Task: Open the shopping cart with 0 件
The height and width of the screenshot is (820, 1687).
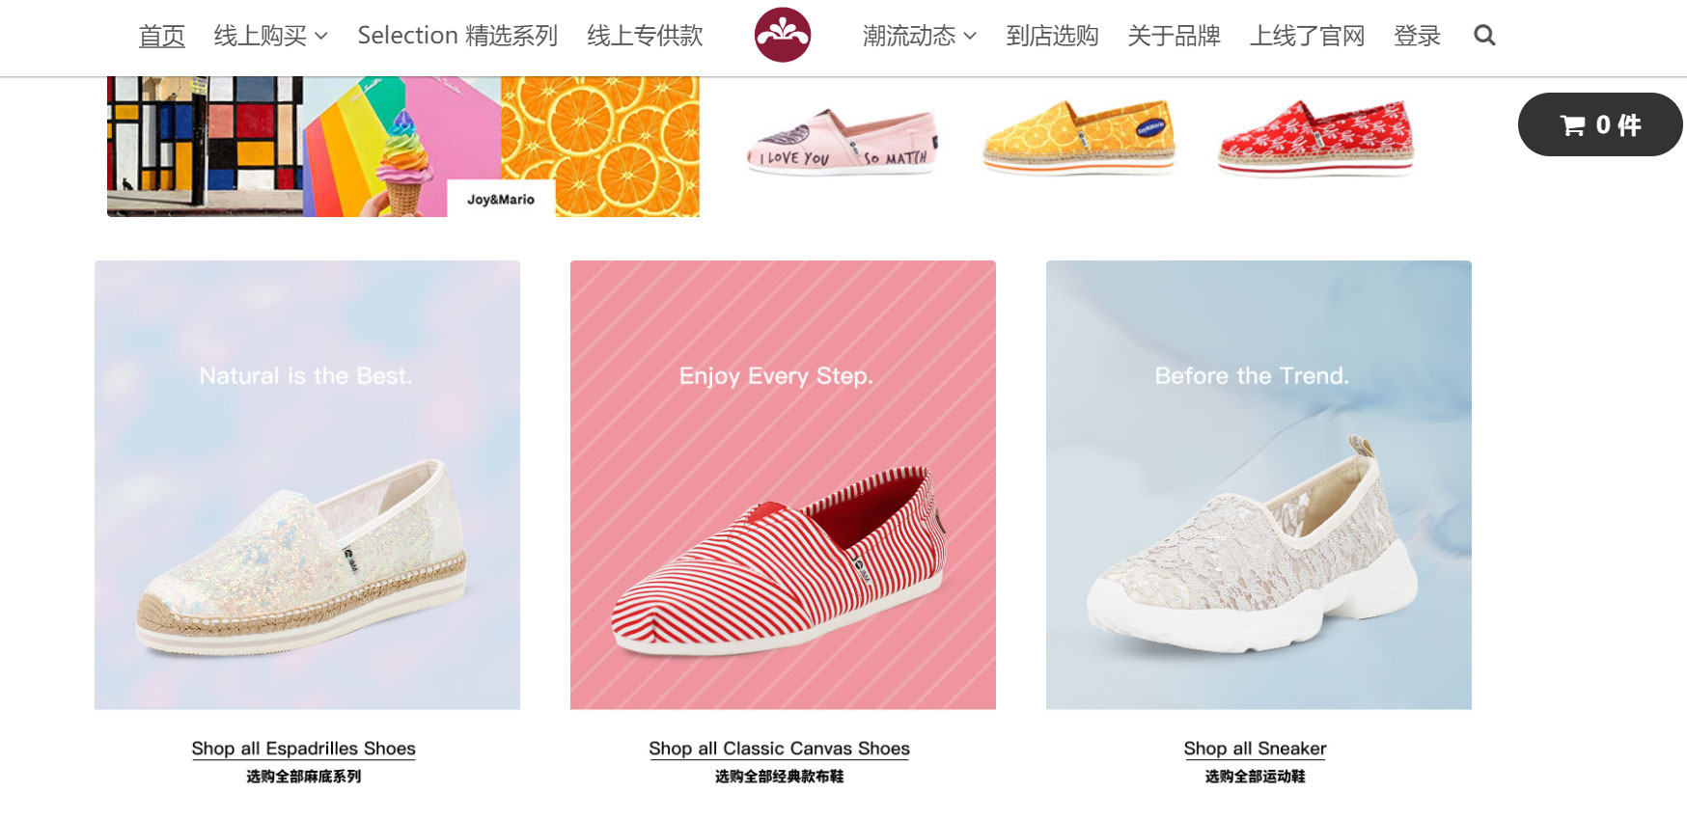Action: 1600,124
